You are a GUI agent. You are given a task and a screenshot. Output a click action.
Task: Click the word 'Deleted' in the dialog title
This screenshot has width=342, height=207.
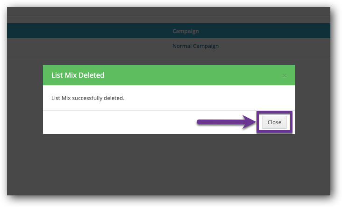click(x=91, y=75)
